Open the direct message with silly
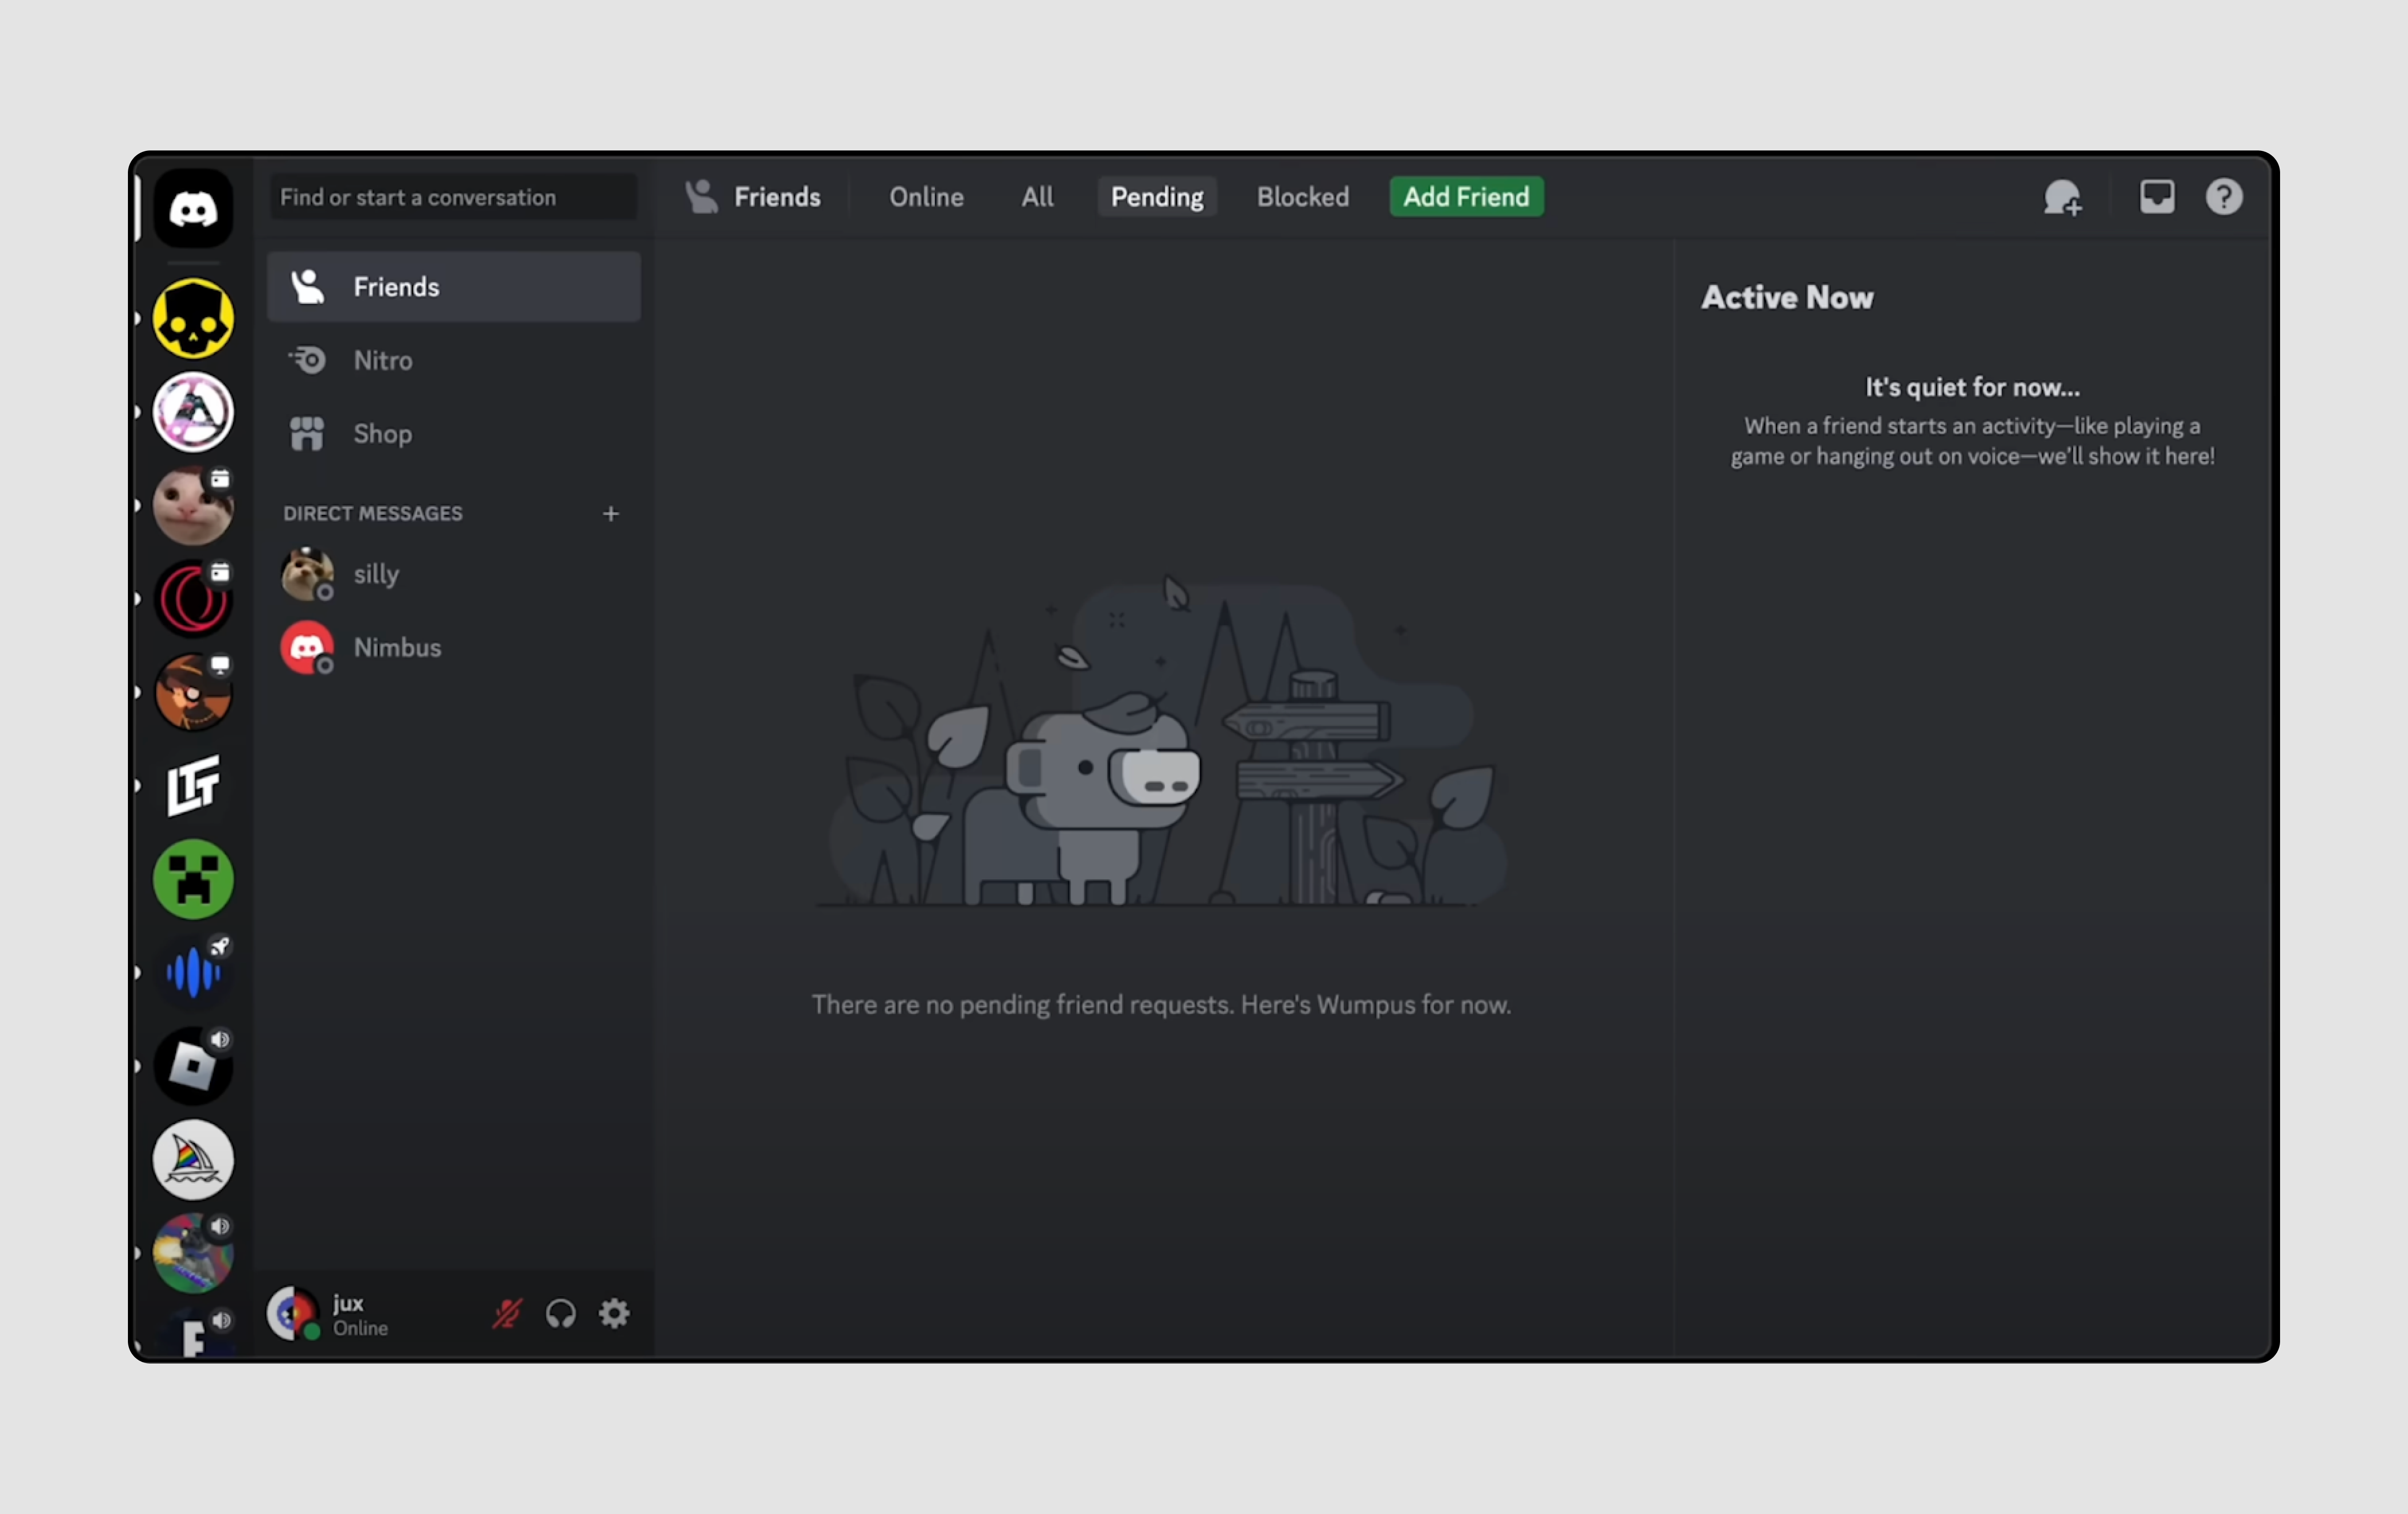The image size is (2408, 1514). 454,574
